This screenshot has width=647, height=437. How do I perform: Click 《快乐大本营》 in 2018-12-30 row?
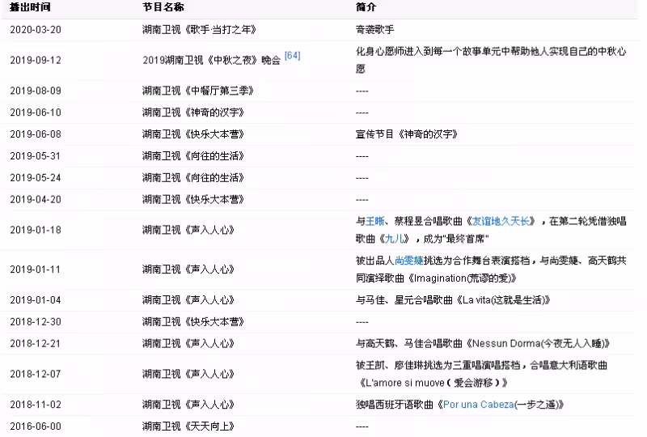pos(214,322)
